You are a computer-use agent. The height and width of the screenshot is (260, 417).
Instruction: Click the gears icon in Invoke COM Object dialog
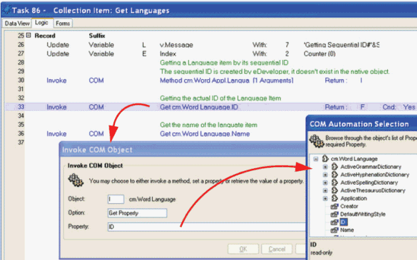[75, 181]
